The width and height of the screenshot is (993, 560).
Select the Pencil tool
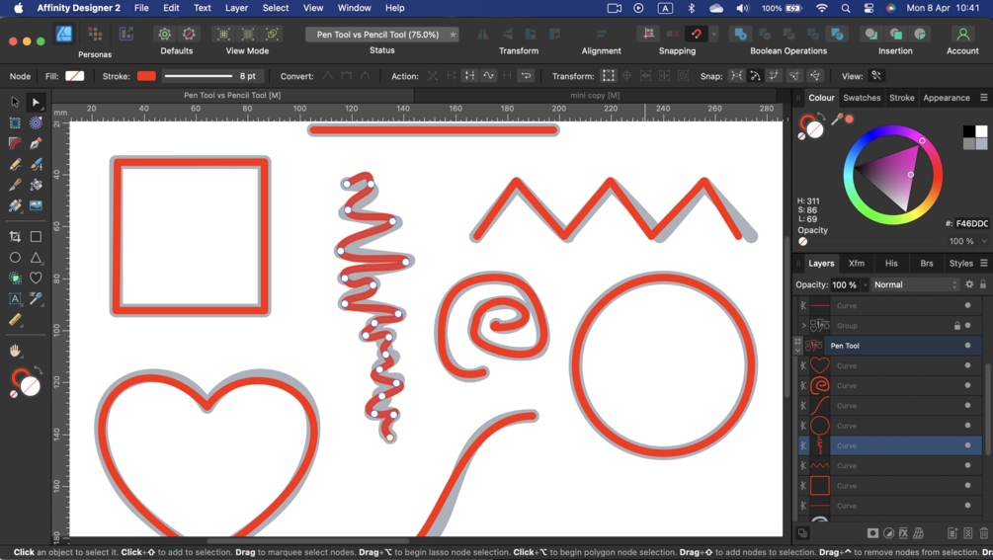point(15,165)
